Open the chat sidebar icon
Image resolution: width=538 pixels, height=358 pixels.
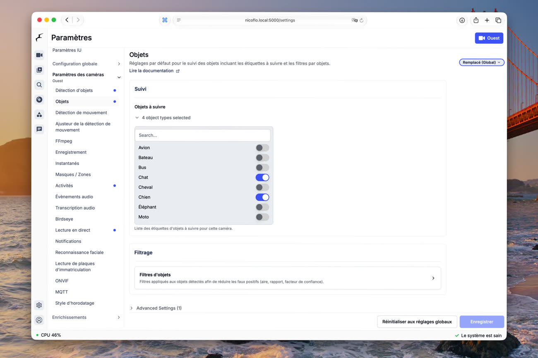[x=39, y=129]
